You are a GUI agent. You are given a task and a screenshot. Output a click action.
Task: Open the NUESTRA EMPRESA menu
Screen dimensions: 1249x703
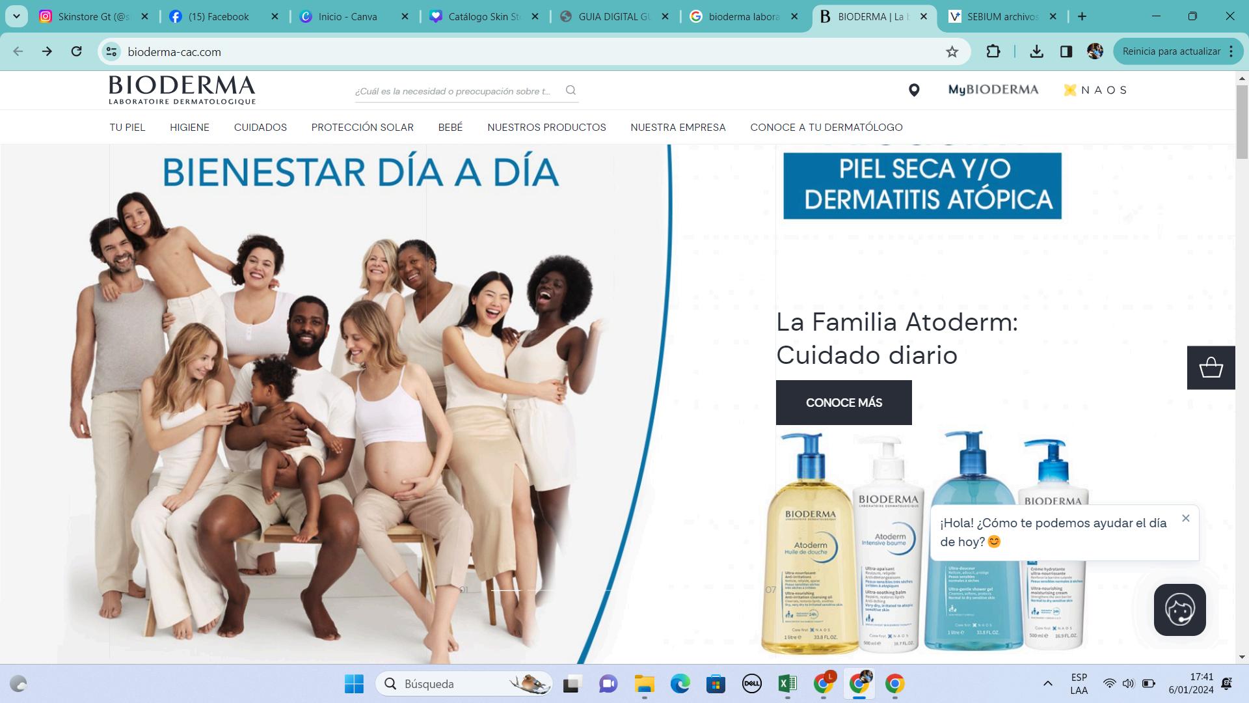[x=678, y=127]
